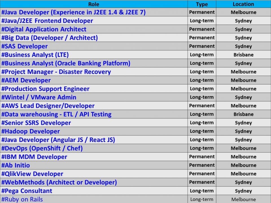This screenshot has width=271, height=203.
Task: Click "Sydney" in the Oracle Banking Platform row
Action: coord(243,63)
